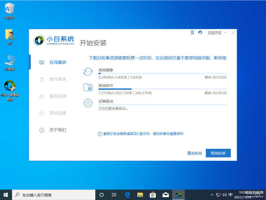Viewport: 266px width, 200px height.
Task: Open Microsoft Store from the taskbar
Action: [x=153, y=195]
